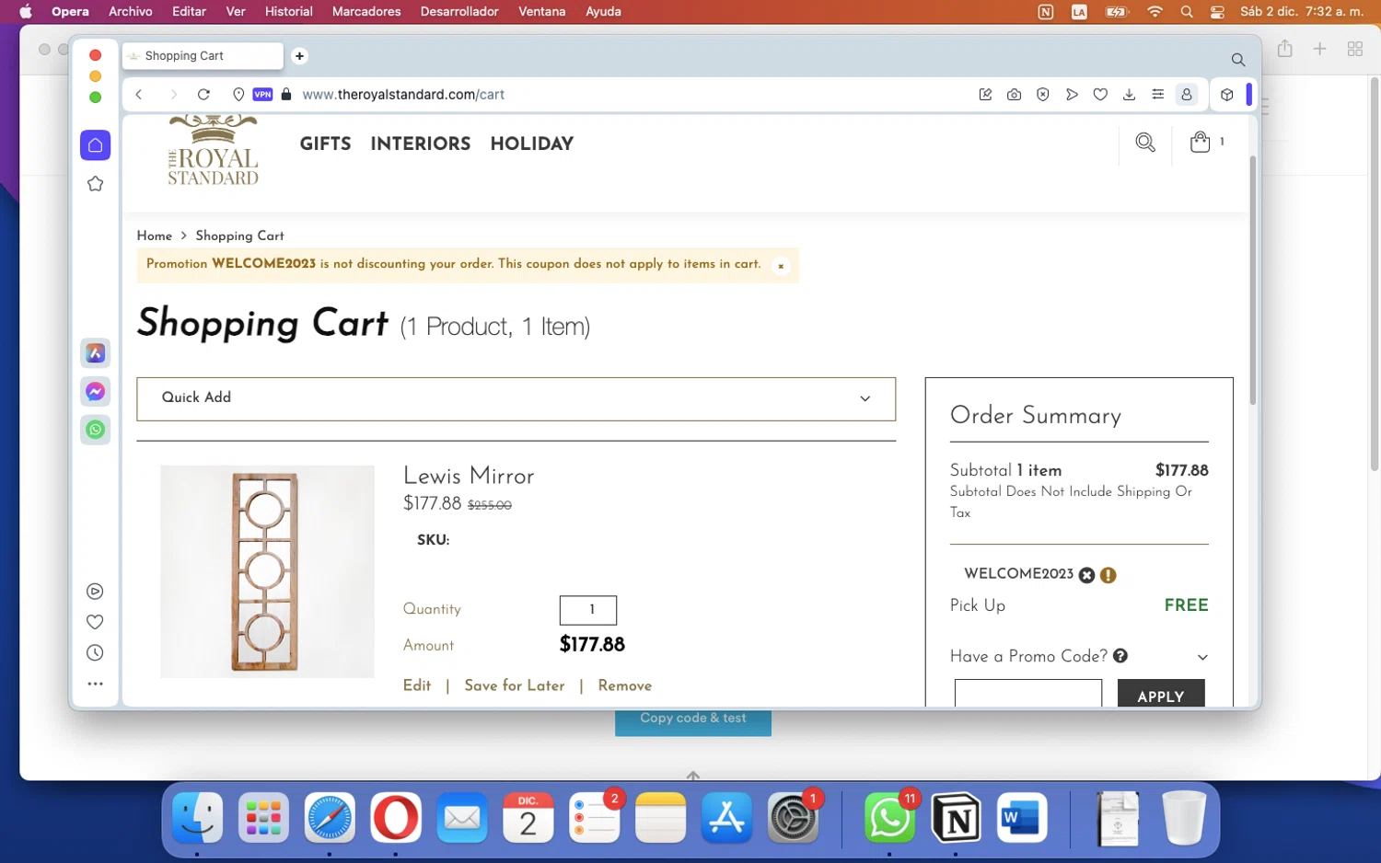Image resolution: width=1381 pixels, height=863 pixels.
Task: Click the Quantity input field
Action: (588, 610)
